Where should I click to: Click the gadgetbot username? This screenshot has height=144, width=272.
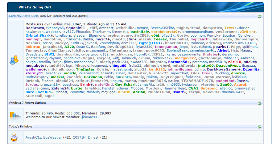225,81
